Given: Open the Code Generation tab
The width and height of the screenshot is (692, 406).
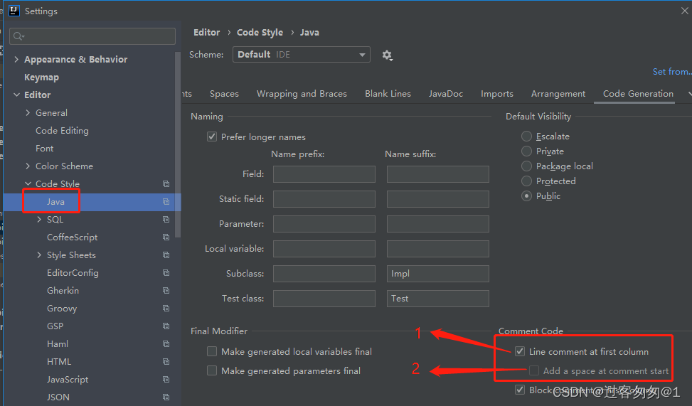Looking at the screenshot, I should click(638, 94).
